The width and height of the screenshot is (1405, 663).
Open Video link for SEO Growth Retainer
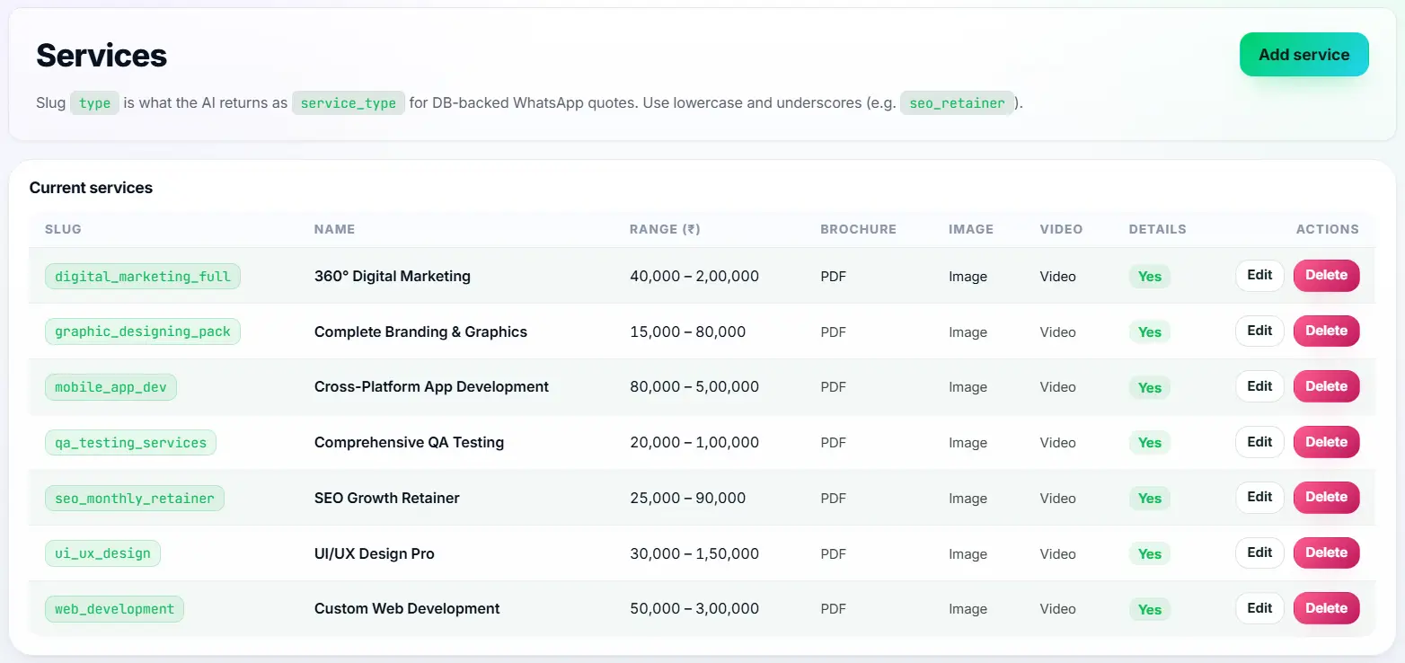(x=1057, y=499)
